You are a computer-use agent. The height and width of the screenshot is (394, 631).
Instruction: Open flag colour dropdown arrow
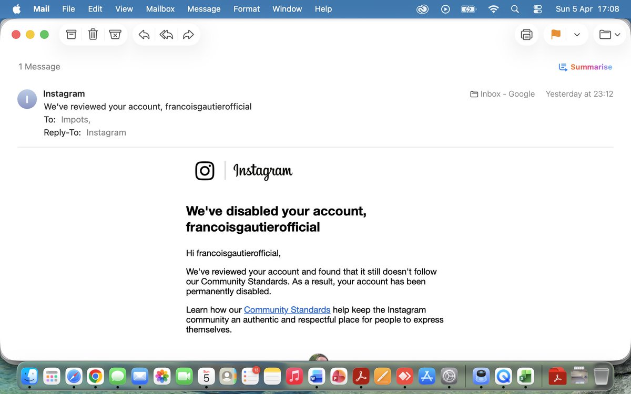coord(577,35)
